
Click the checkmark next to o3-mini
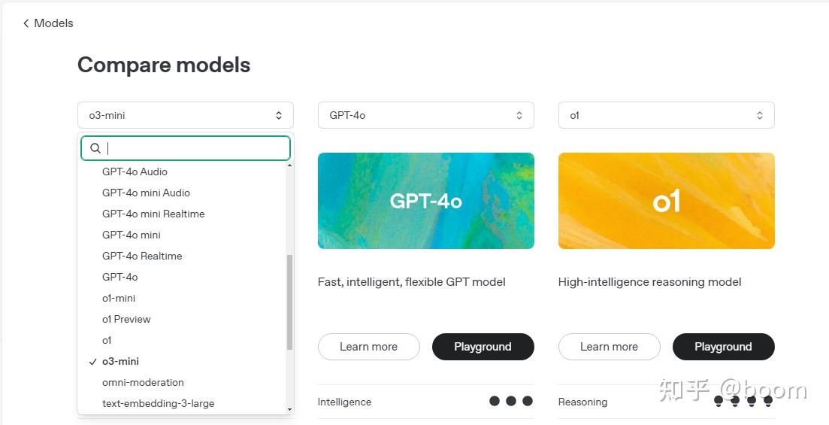tap(92, 362)
